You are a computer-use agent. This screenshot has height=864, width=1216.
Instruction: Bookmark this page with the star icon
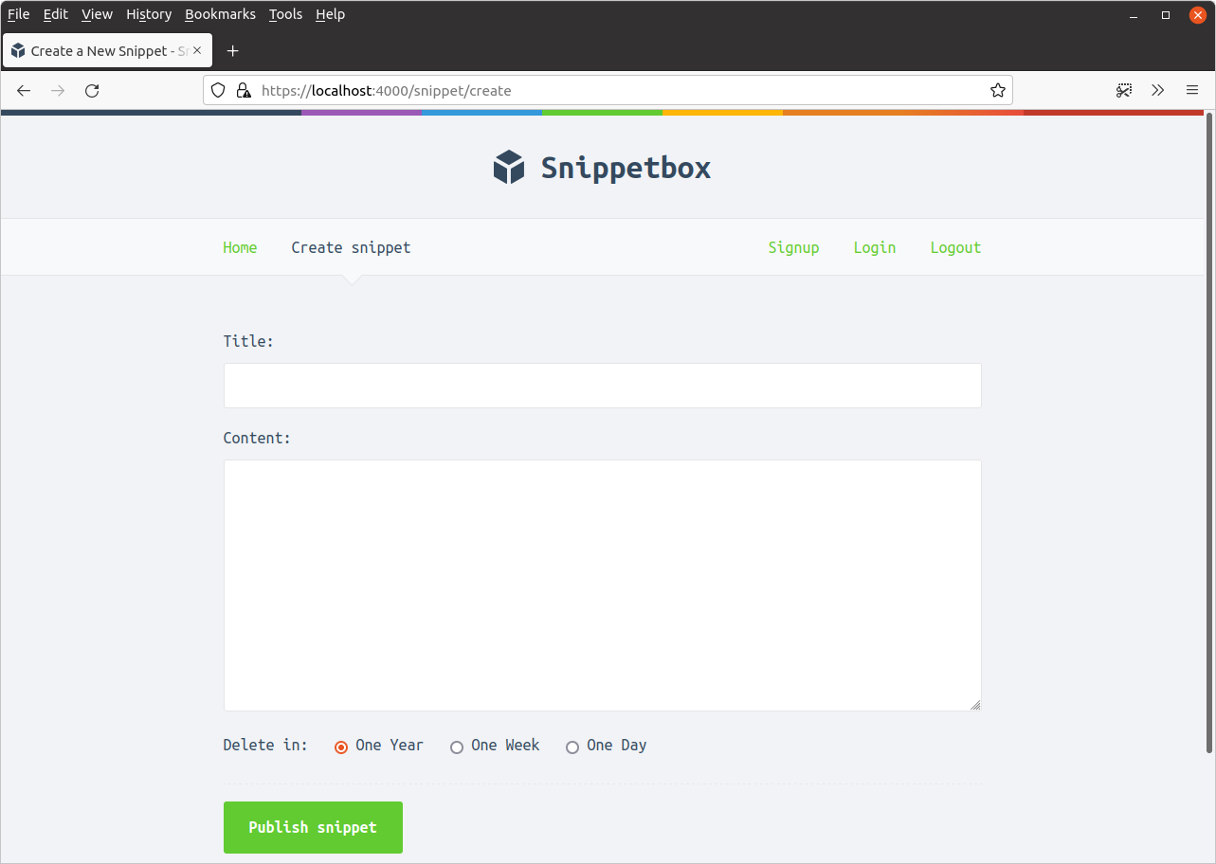[x=997, y=91]
